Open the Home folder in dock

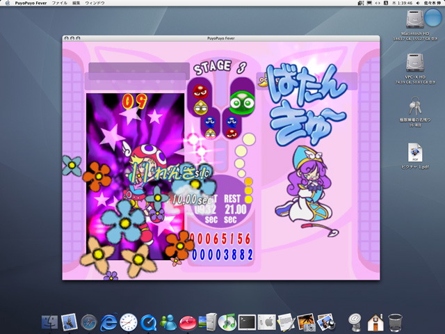pyautogui.click(x=375, y=323)
